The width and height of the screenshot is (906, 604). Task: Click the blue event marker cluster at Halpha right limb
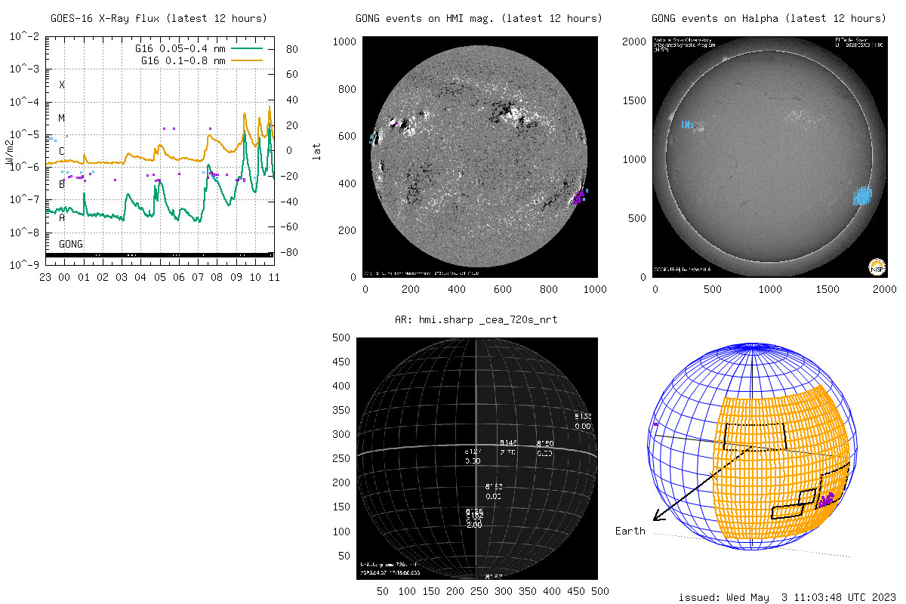click(x=862, y=196)
